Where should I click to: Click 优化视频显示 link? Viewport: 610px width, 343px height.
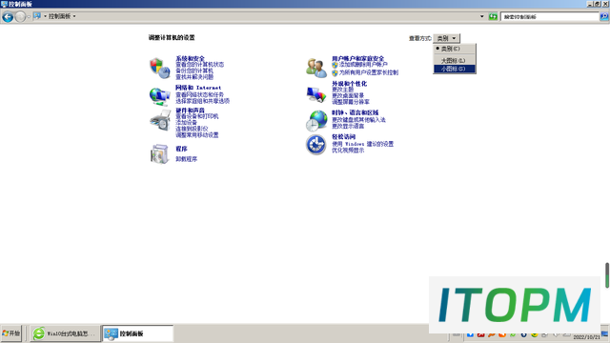[348, 151]
